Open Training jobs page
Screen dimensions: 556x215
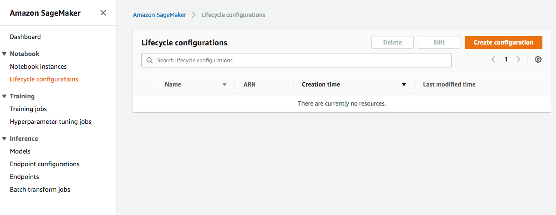(x=28, y=109)
